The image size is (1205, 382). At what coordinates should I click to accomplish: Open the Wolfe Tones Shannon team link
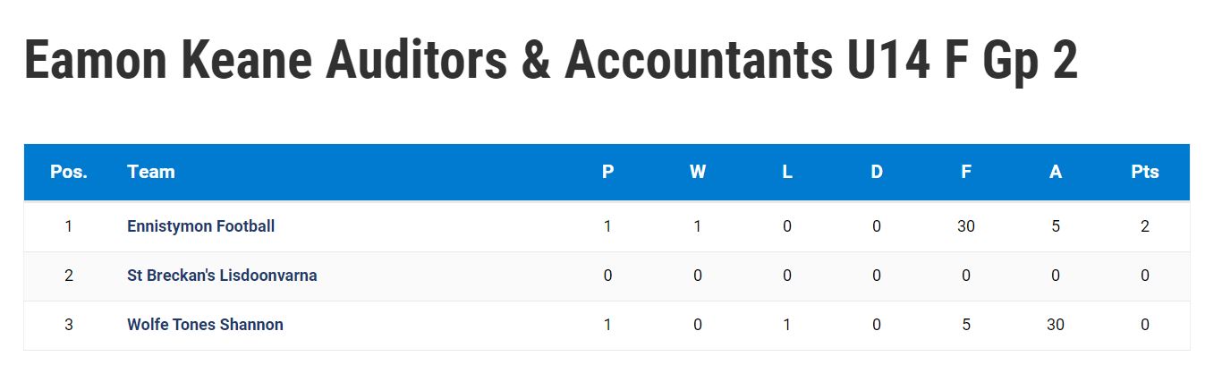pos(205,325)
